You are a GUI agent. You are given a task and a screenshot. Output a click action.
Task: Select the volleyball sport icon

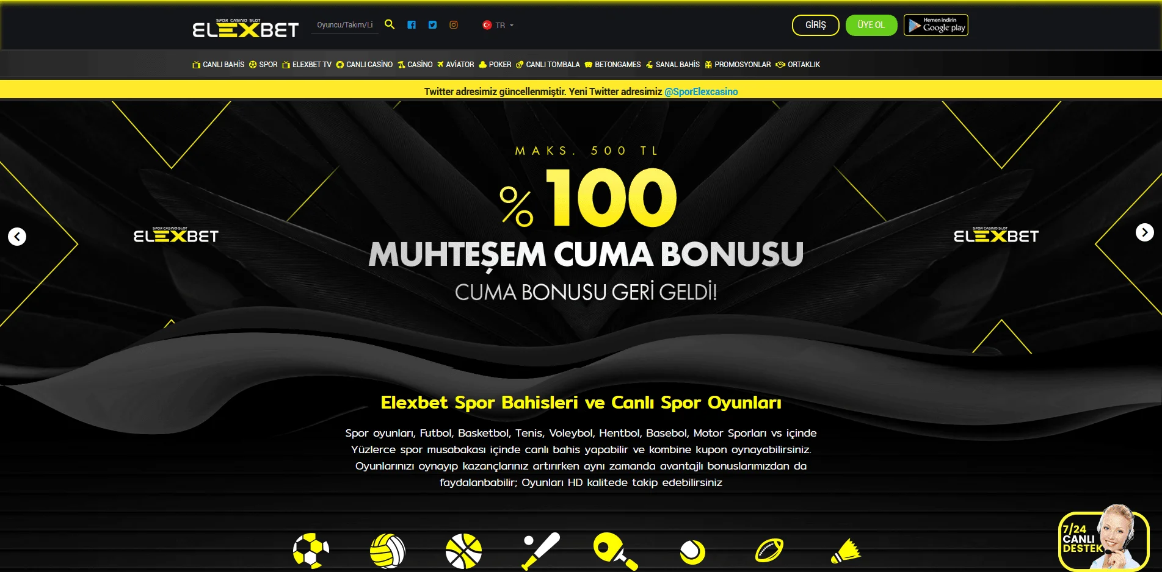(x=387, y=551)
